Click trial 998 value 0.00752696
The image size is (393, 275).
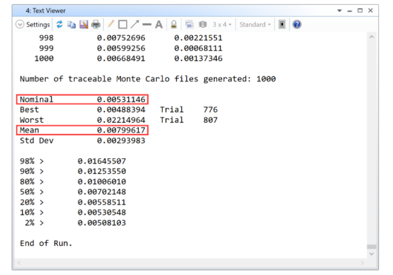121,38
